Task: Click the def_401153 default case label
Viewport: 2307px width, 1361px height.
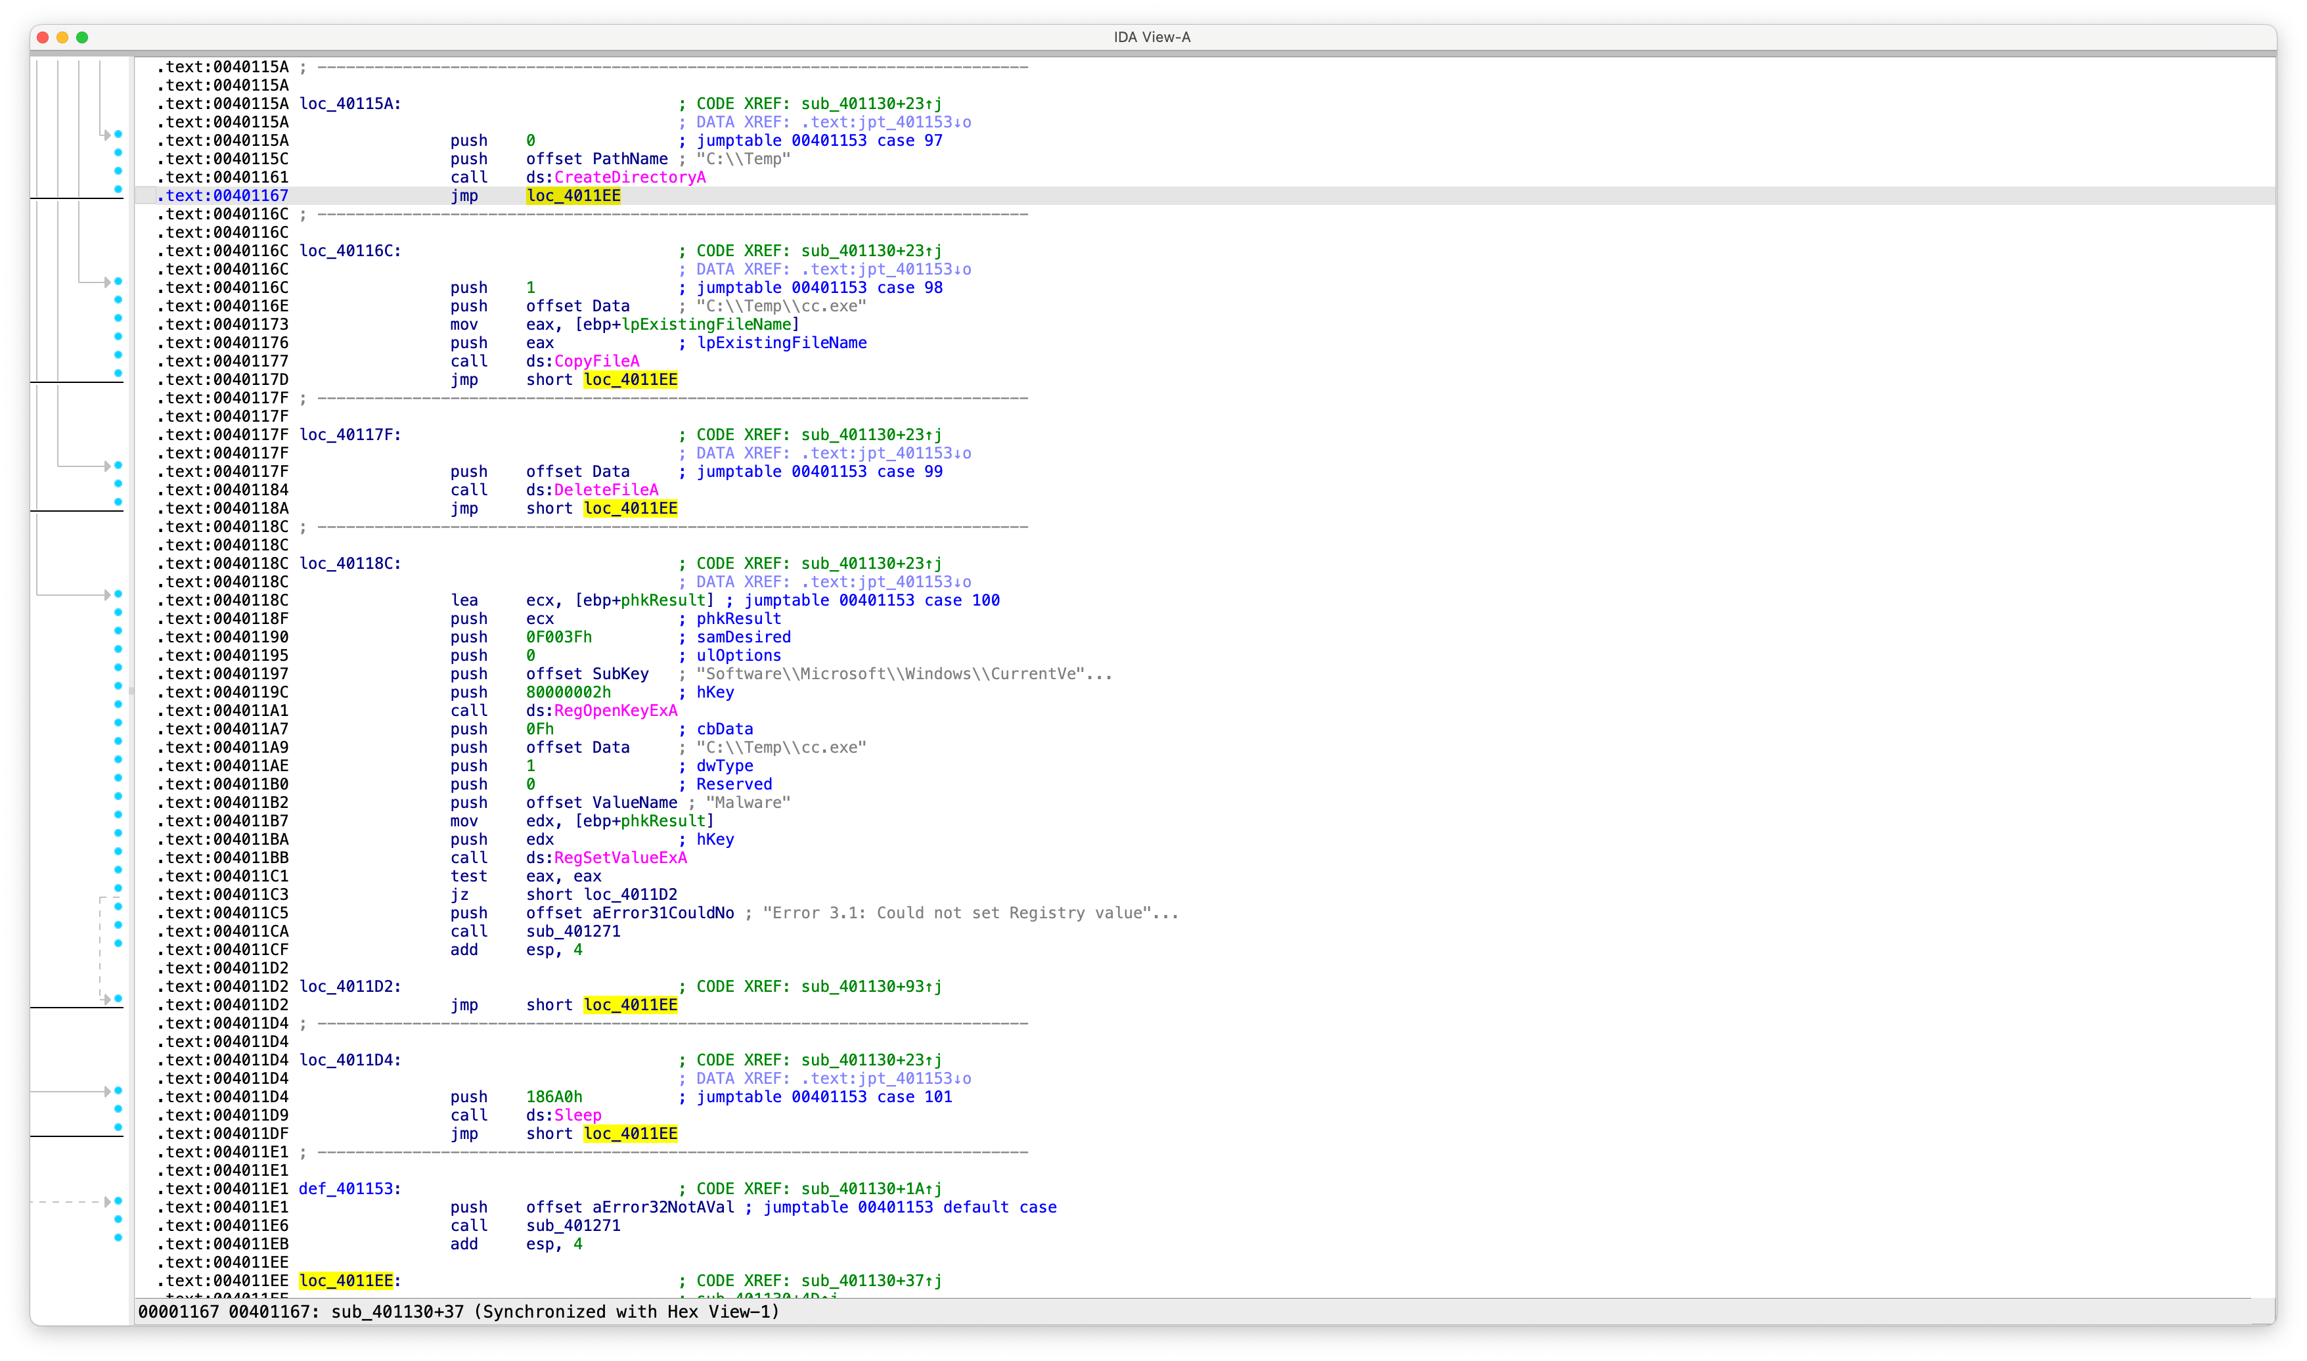Action: 350,1189
